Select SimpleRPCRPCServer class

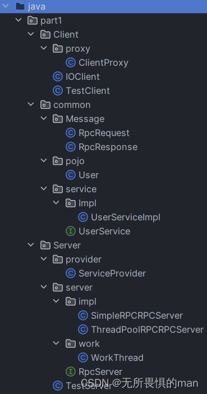pyautogui.click(x=131, y=315)
